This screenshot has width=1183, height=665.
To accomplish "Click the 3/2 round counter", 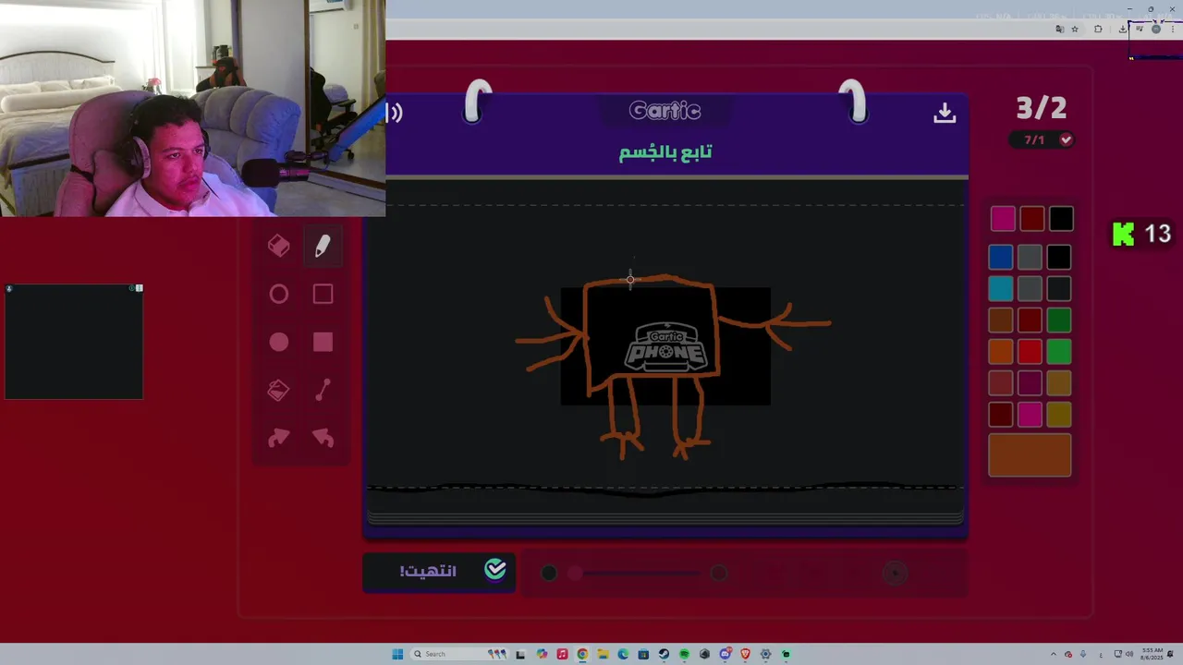I will click(x=1042, y=108).
